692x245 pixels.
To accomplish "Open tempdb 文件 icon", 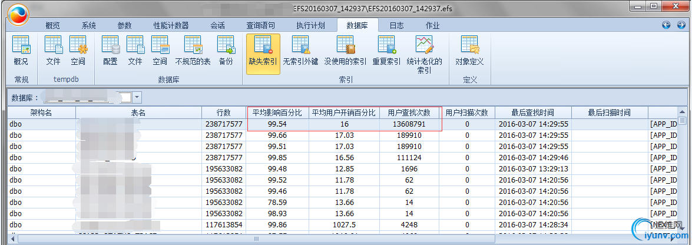I will (x=53, y=51).
